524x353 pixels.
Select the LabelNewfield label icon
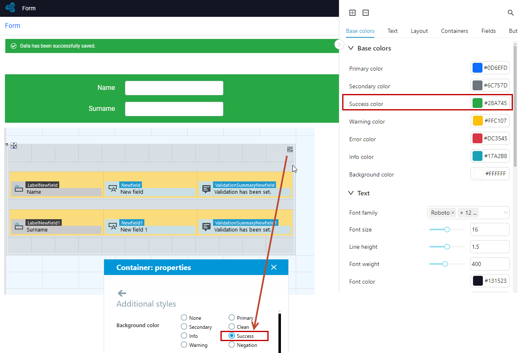click(x=19, y=188)
